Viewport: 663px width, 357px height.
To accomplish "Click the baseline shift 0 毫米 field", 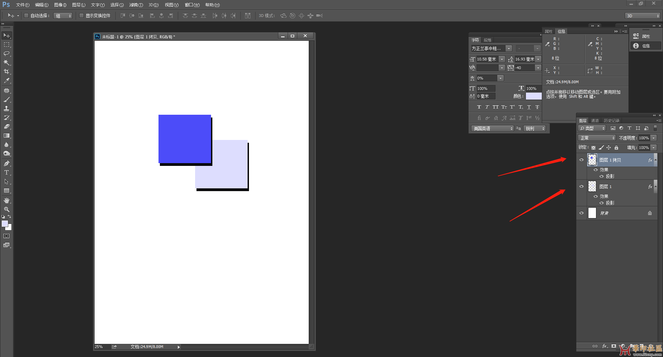I will [486, 96].
